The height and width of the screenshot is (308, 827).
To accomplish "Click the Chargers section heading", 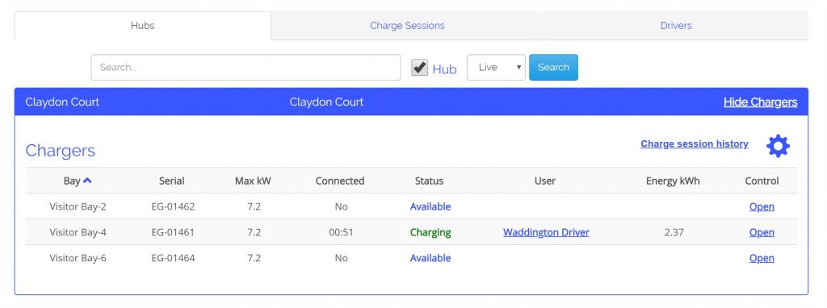I will pos(60,151).
